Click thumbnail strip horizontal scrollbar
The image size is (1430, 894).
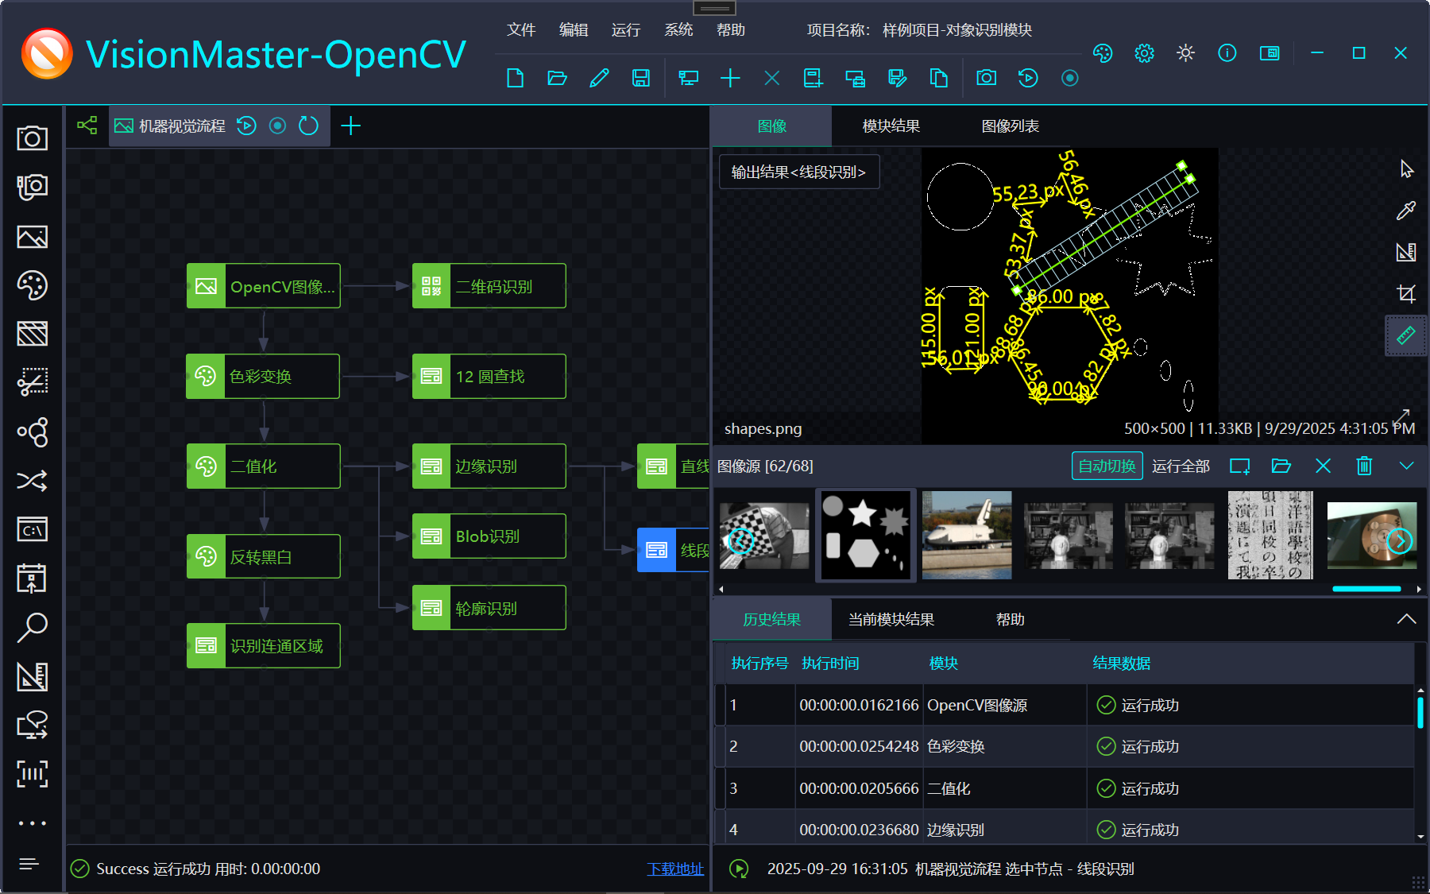[1366, 589]
